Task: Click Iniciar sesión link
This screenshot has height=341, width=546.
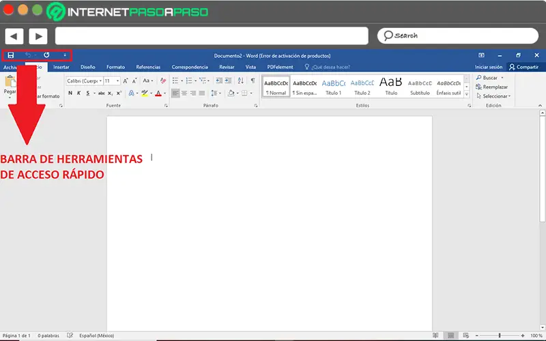Action: pyautogui.click(x=489, y=67)
